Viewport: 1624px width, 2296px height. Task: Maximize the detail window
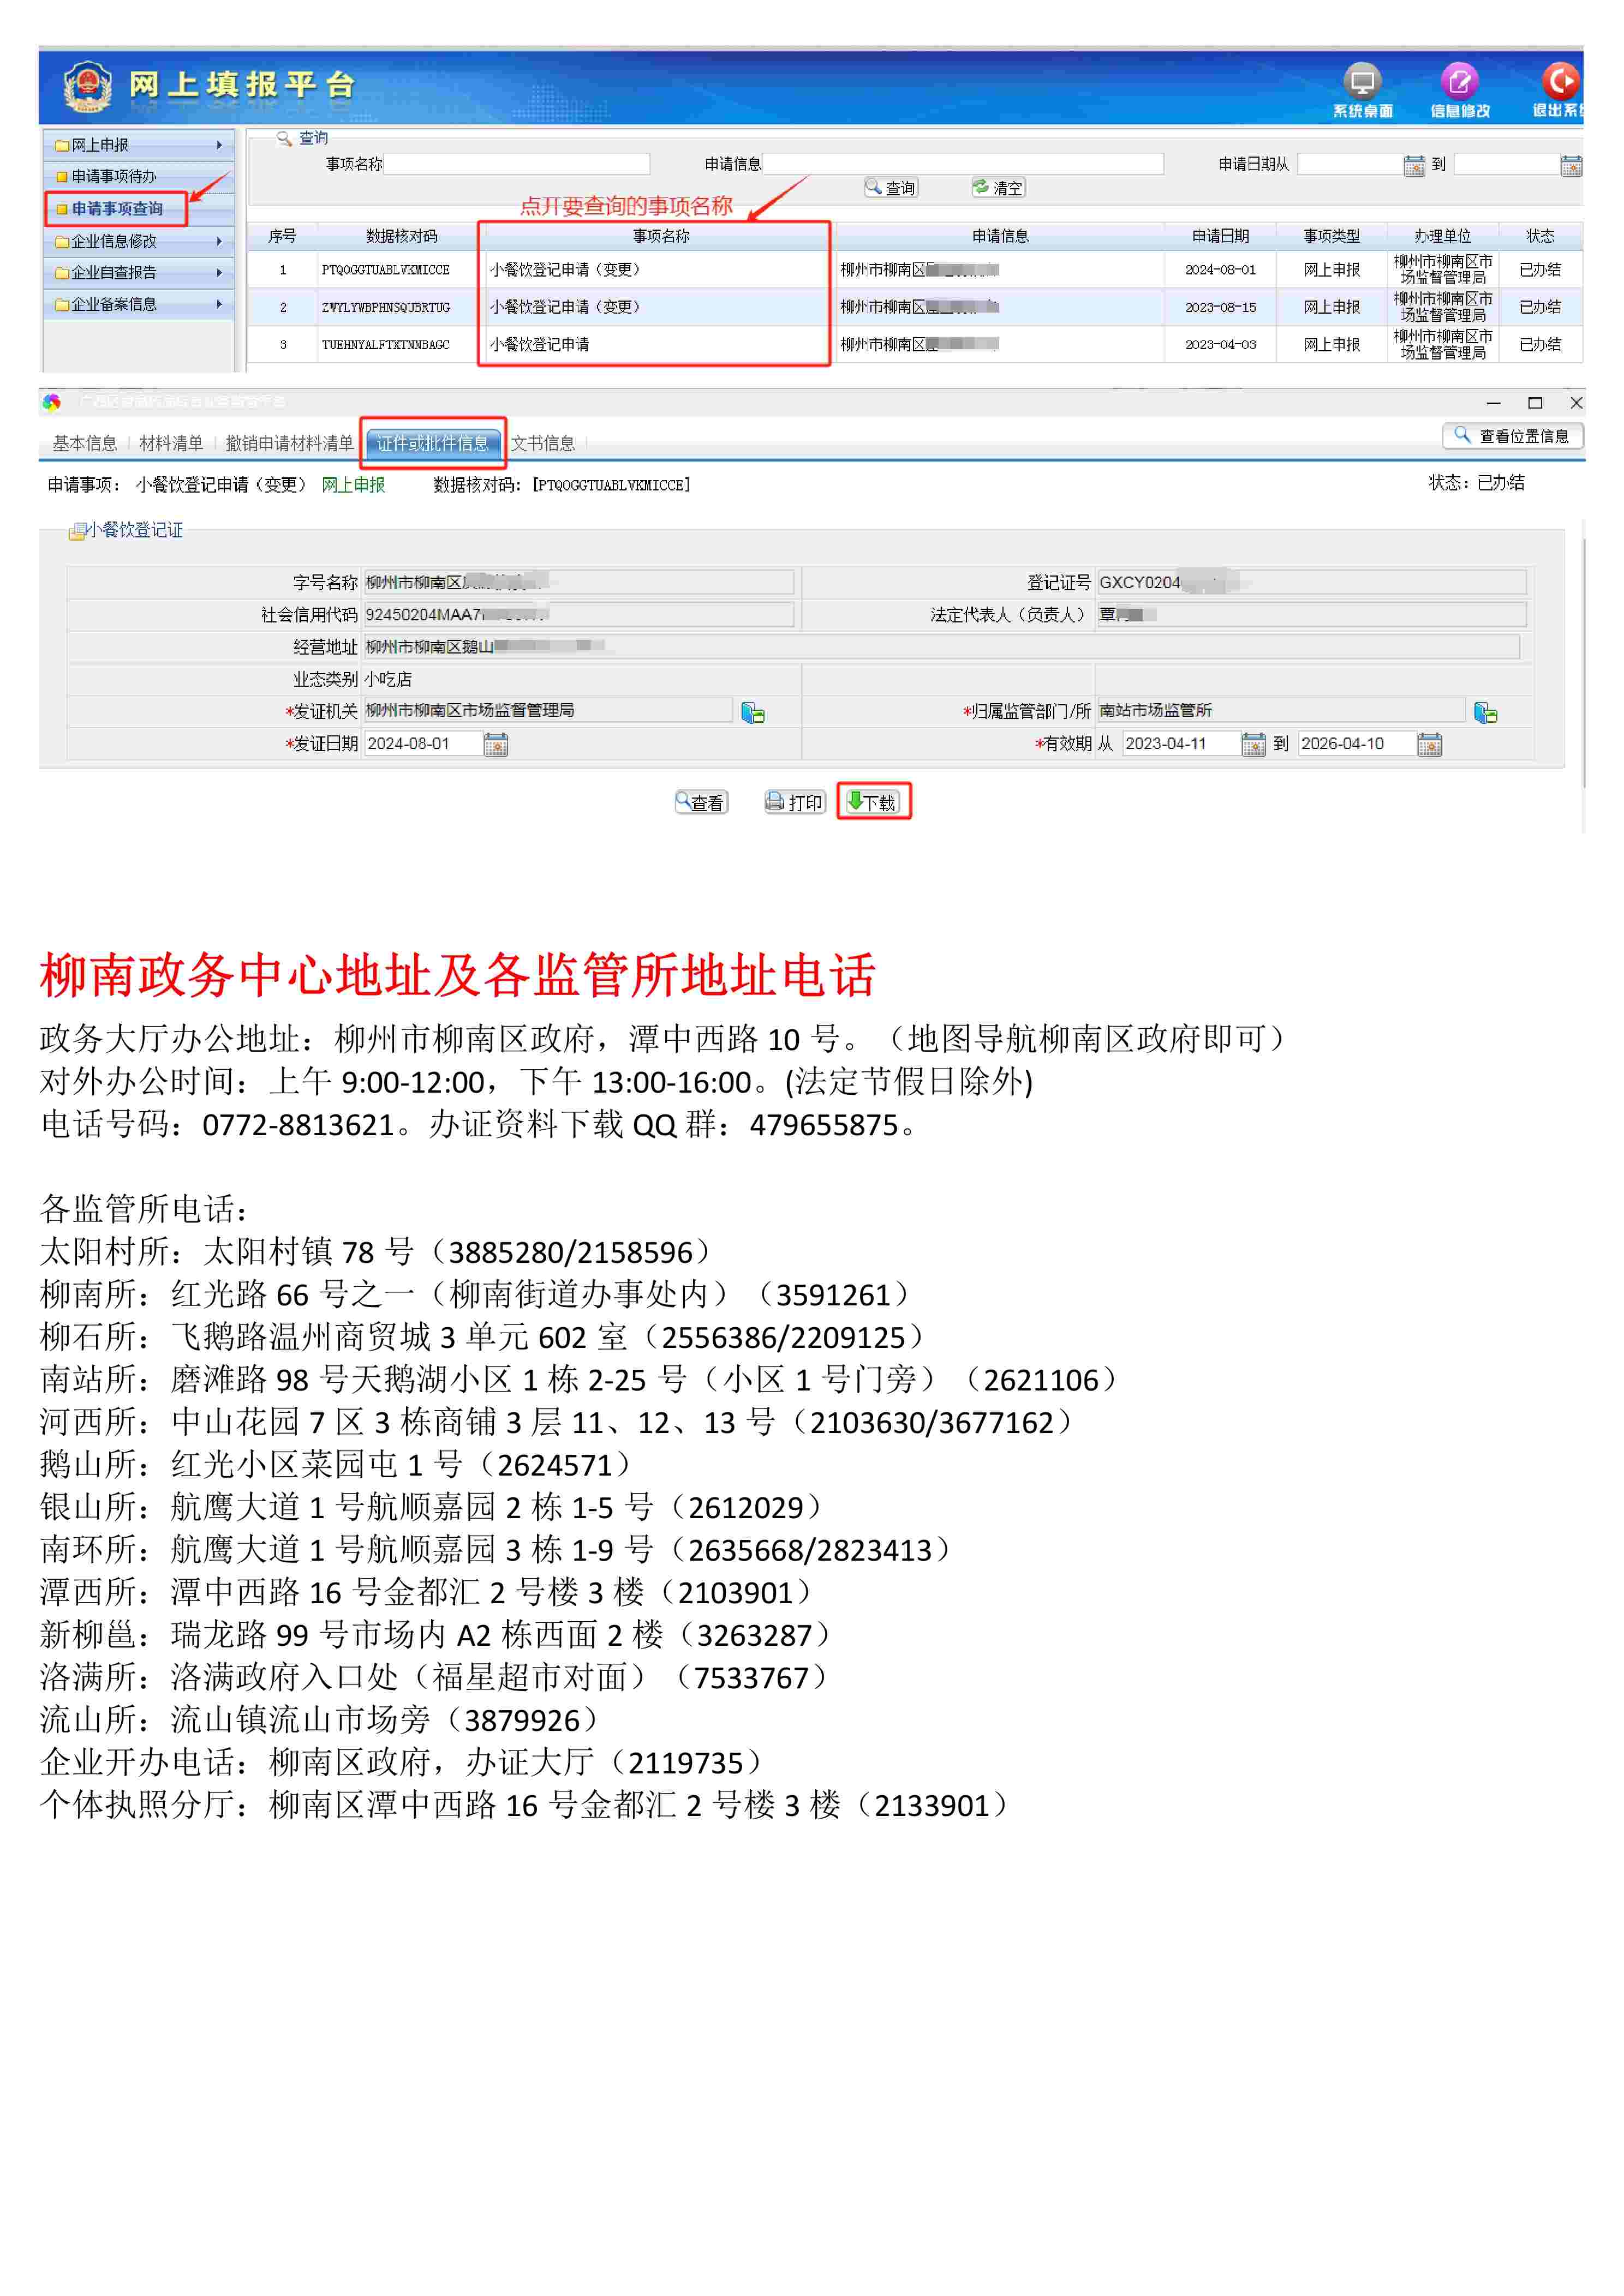[1535, 403]
